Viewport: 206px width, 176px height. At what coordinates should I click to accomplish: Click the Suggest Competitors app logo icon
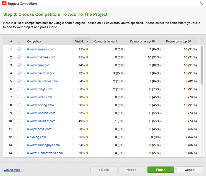(4, 3)
